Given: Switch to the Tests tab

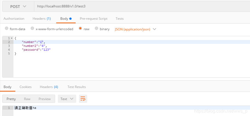Looking at the screenshot, I should 120,19.
